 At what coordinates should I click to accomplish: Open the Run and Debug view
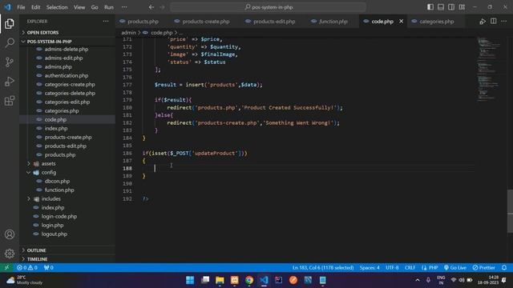10,82
